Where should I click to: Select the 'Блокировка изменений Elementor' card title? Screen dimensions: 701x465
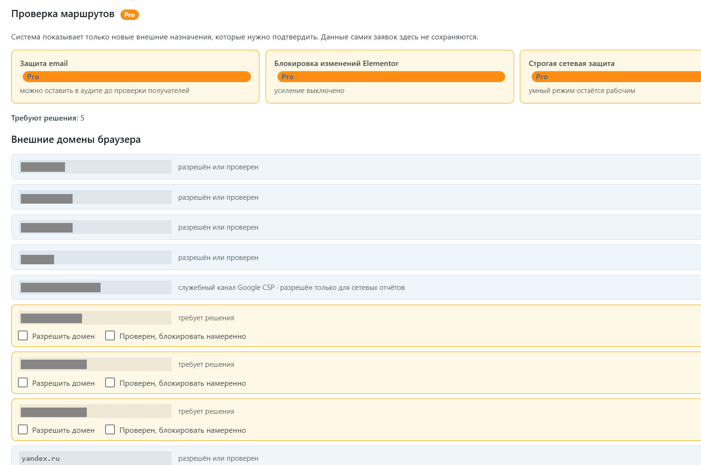click(x=336, y=64)
